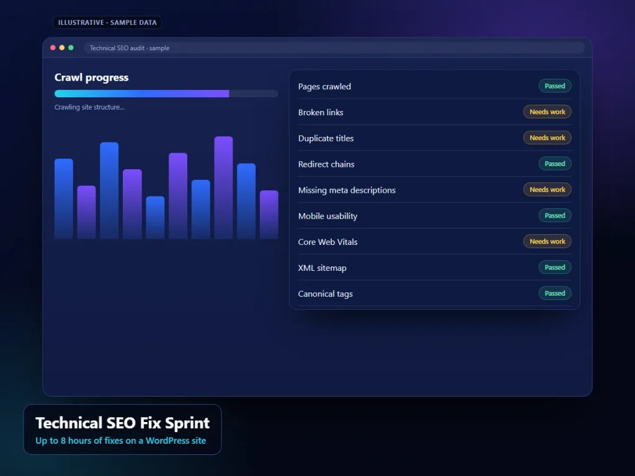The image size is (635, 476).
Task: Click Needs work badge for Core Web Vitals
Action: pos(548,241)
